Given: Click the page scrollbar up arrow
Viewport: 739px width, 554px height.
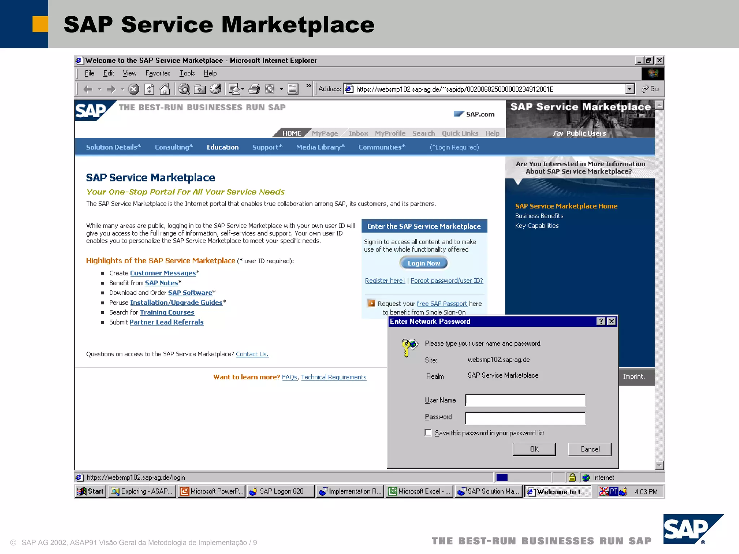Looking at the screenshot, I should [x=659, y=105].
